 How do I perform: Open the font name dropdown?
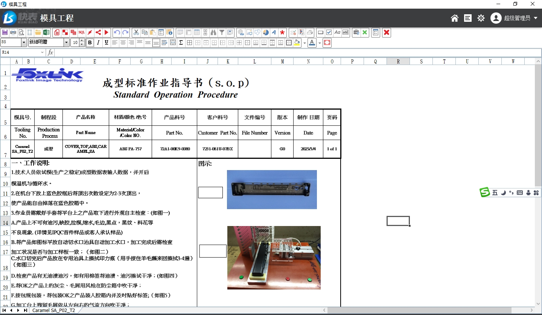click(67, 42)
